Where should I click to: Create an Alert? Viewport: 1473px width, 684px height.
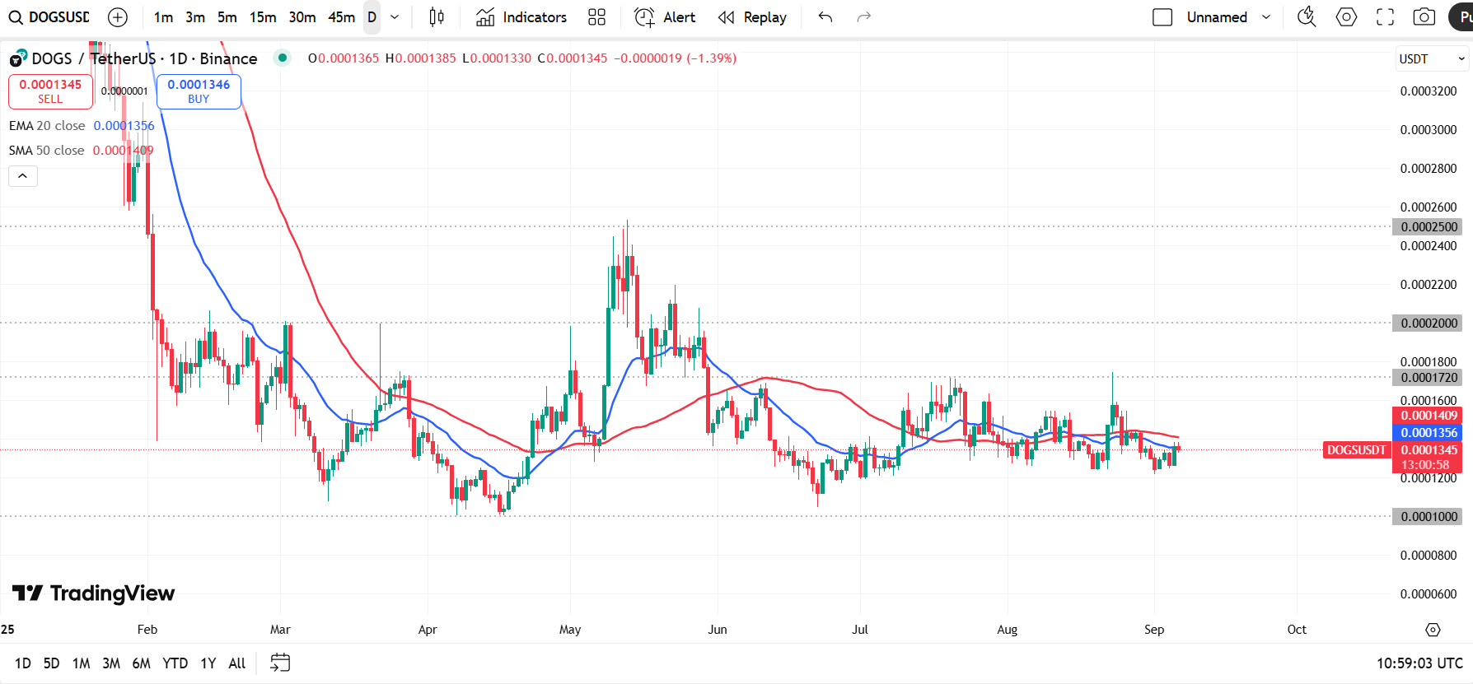point(665,17)
